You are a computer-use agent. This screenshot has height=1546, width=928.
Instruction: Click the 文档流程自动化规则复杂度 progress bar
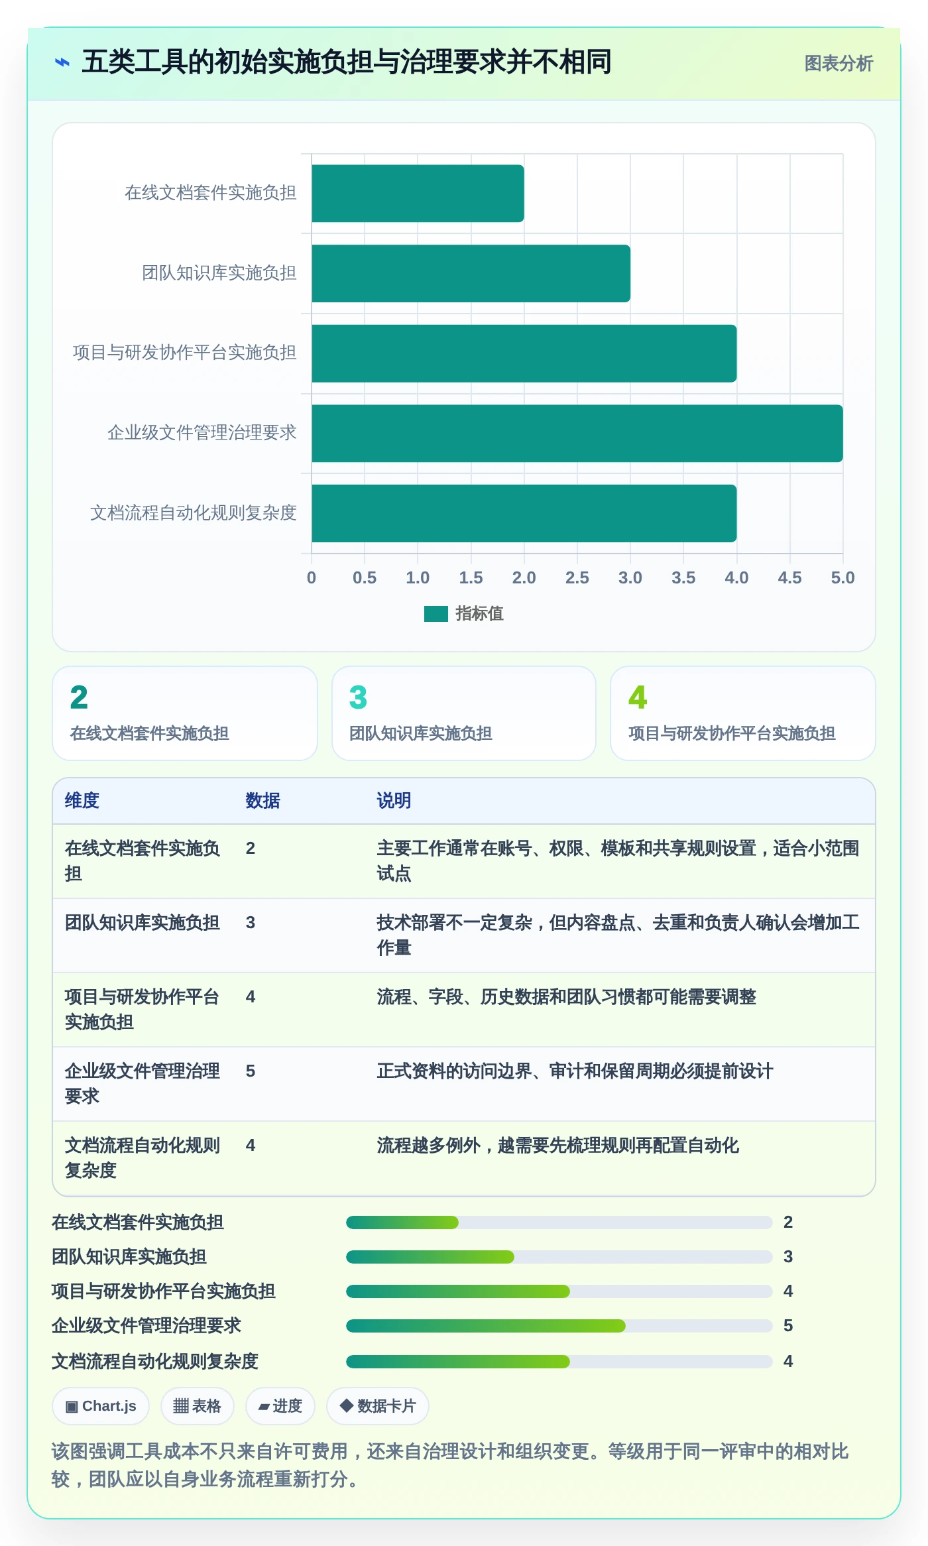point(559,1362)
